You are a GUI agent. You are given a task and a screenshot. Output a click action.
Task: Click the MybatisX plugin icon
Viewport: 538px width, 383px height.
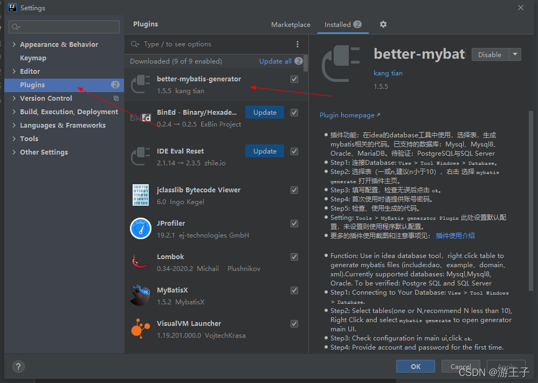(x=140, y=295)
